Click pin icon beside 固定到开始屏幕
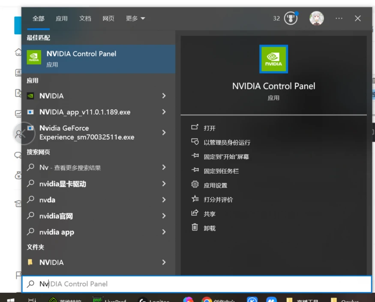Image resolution: width=375 pixels, height=302 pixels. pyautogui.click(x=195, y=155)
